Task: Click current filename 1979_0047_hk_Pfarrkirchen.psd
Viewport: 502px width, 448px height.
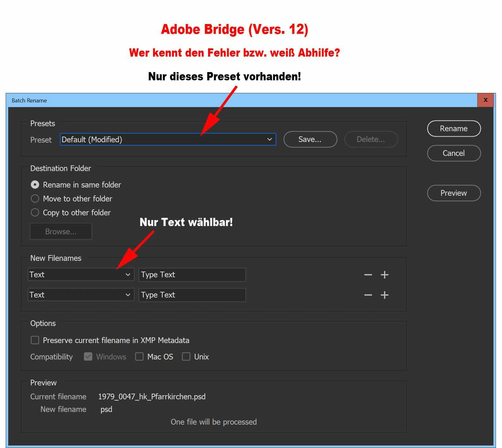Action: coord(152,397)
